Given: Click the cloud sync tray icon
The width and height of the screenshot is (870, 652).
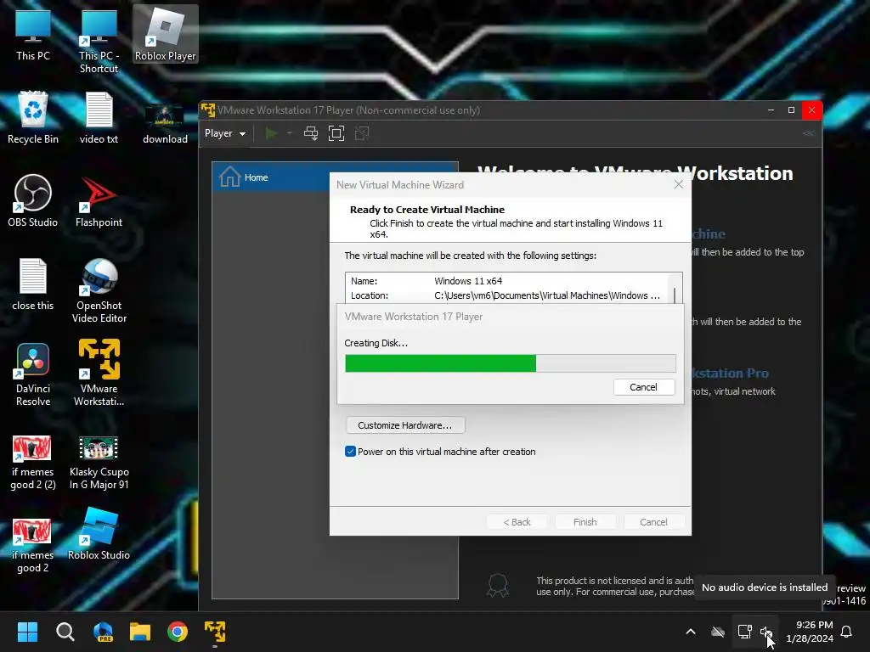Looking at the screenshot, I should (718, 632).
